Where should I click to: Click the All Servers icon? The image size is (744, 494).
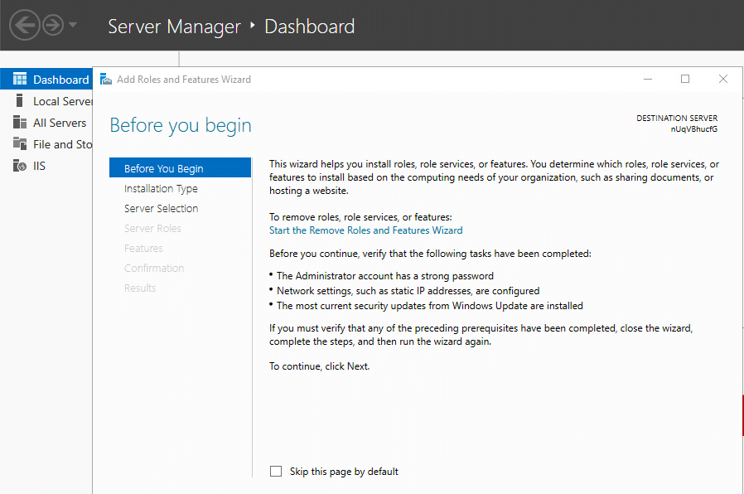coord(20,123)
